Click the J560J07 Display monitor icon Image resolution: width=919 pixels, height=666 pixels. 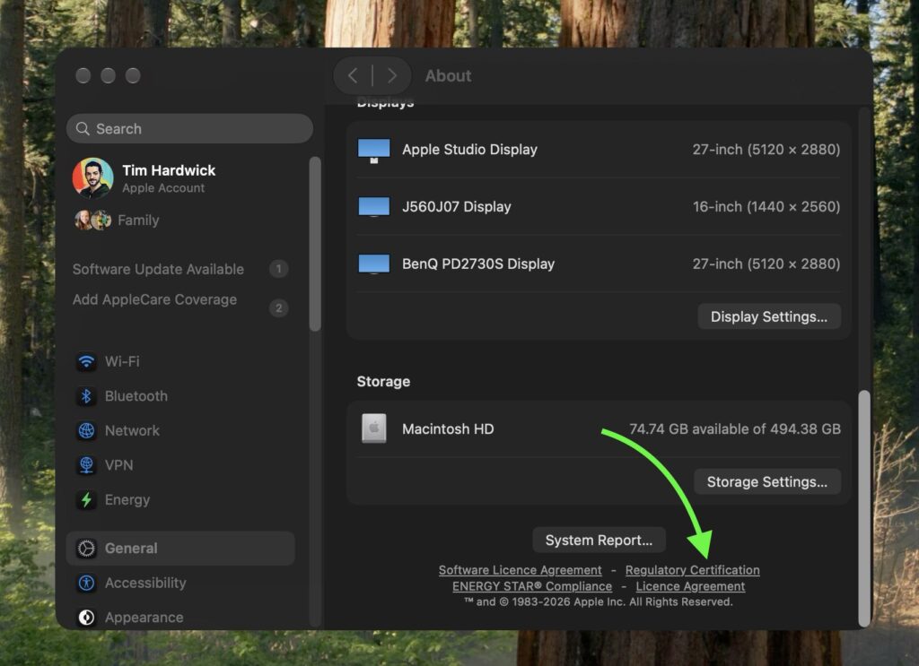click(x=374, y=207)
